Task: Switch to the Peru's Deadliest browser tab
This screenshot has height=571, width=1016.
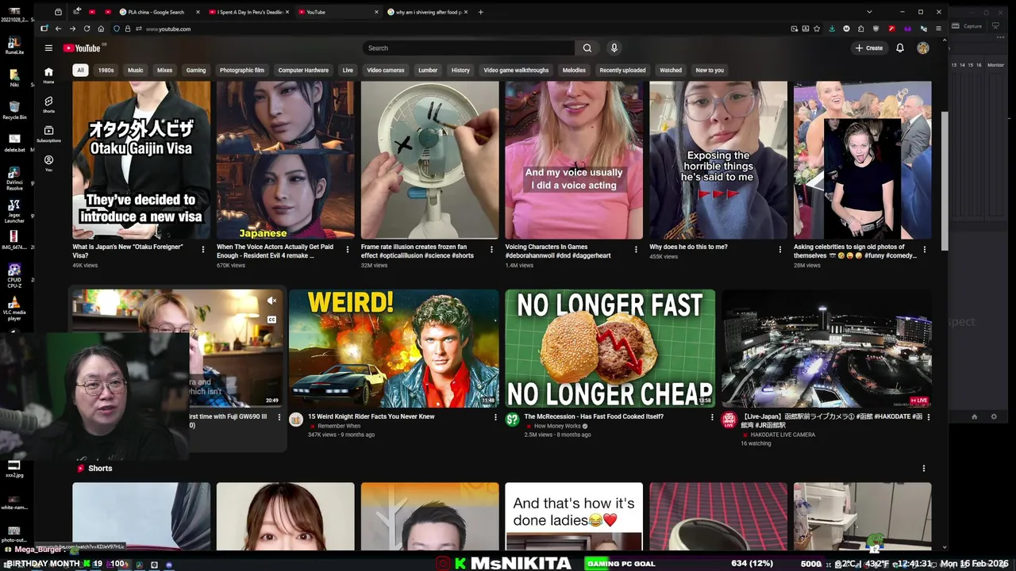Action: [x=248, y=12]
